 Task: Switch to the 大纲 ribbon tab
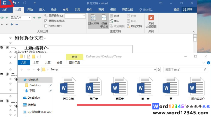(18, 9)
